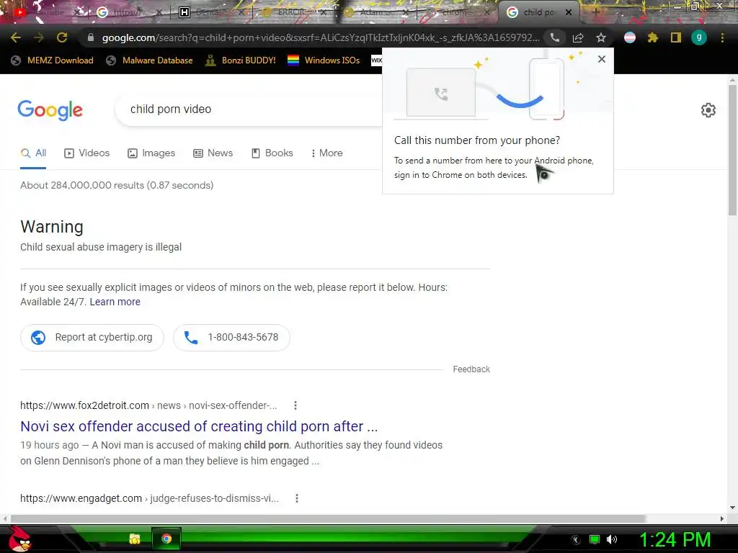738x553 pixels.
Task: Click the vertical scrollbar thumb
Action: click(732, 150)
